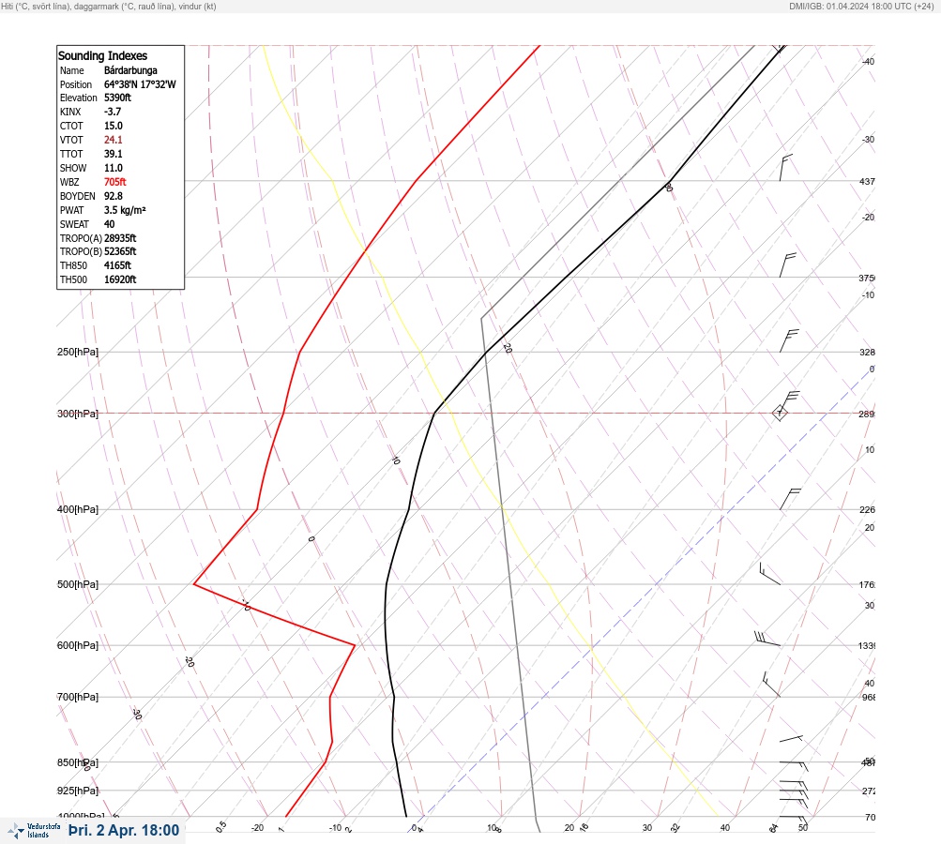Click the TTOT value '39.1'
941x844 pixels.
coord(114,154)
